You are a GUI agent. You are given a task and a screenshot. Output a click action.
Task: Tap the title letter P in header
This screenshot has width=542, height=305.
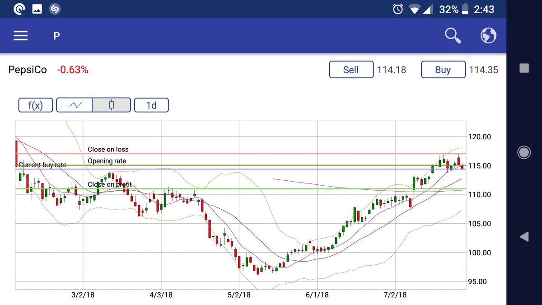(57, 36)
